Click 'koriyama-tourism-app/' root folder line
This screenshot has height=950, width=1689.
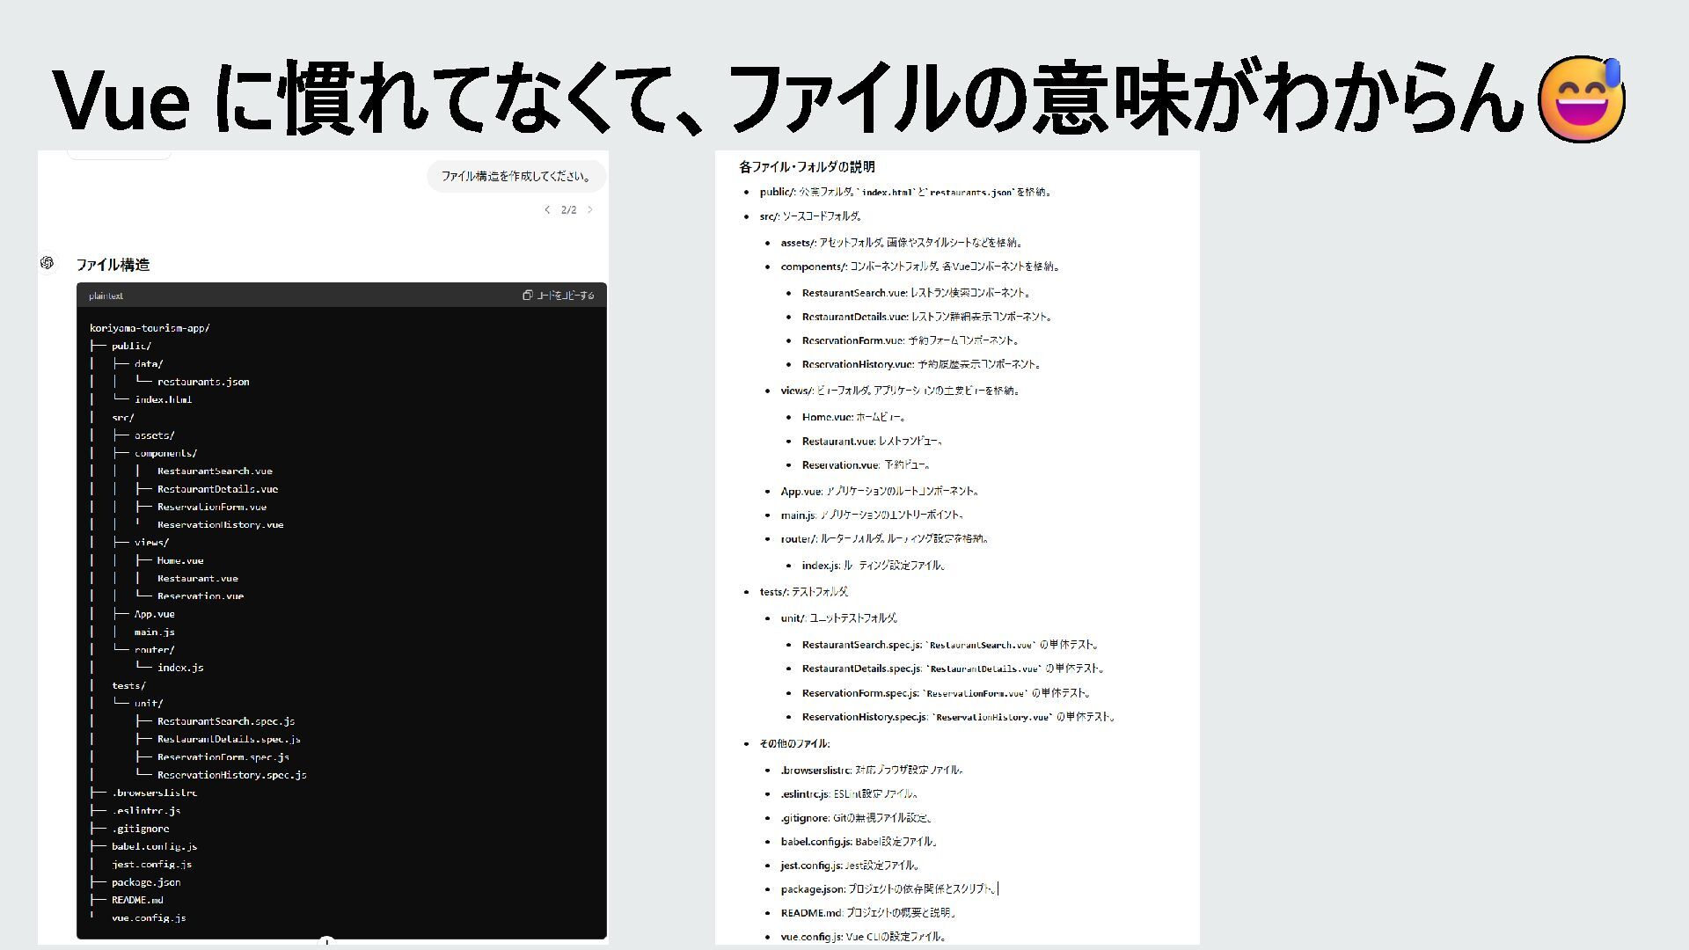coord(150,328)
